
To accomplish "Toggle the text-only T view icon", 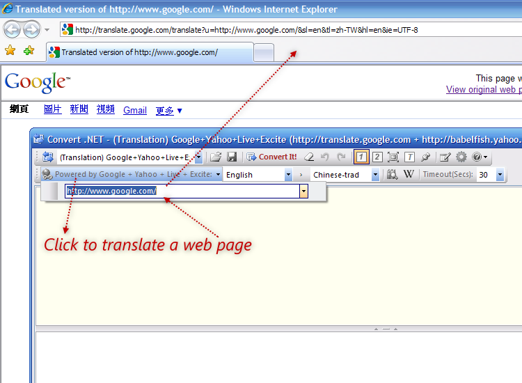I will pyautogui.click(x=409, y=157).
